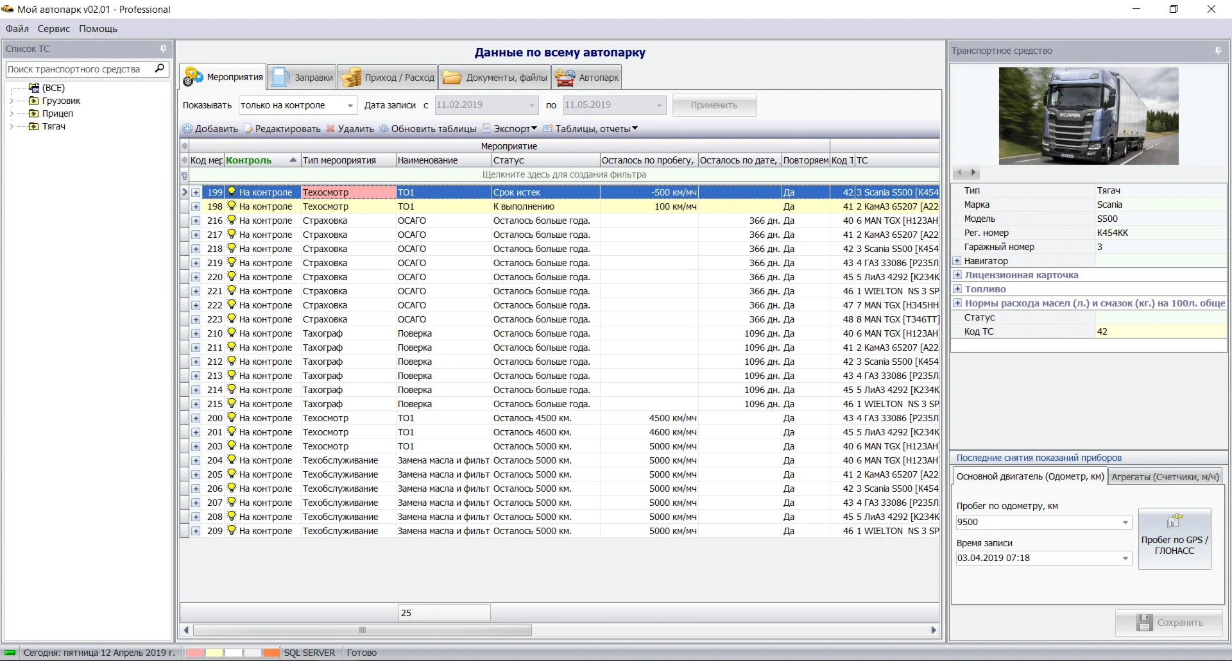Refresh tables with Обновить таблицы icon
This screenshot has height=661, width=1232.
coord(384,129)
